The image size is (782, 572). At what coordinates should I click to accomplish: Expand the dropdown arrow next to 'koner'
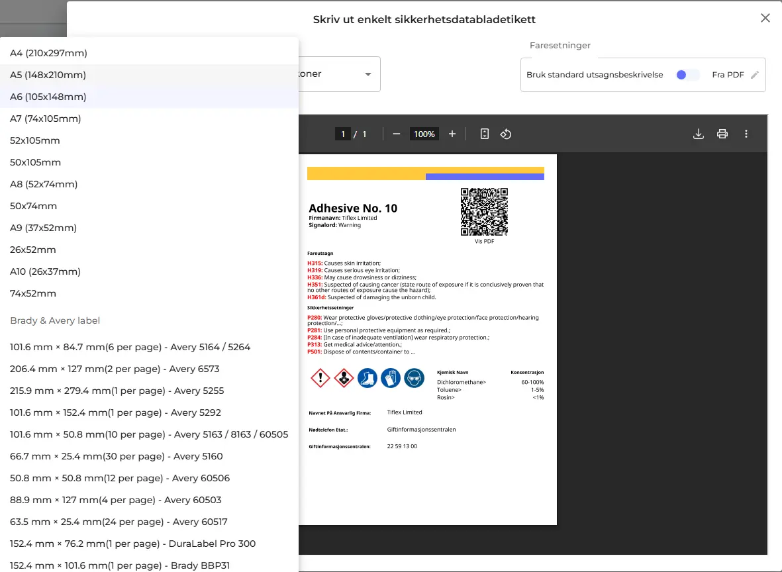click(x=368, y=74)
